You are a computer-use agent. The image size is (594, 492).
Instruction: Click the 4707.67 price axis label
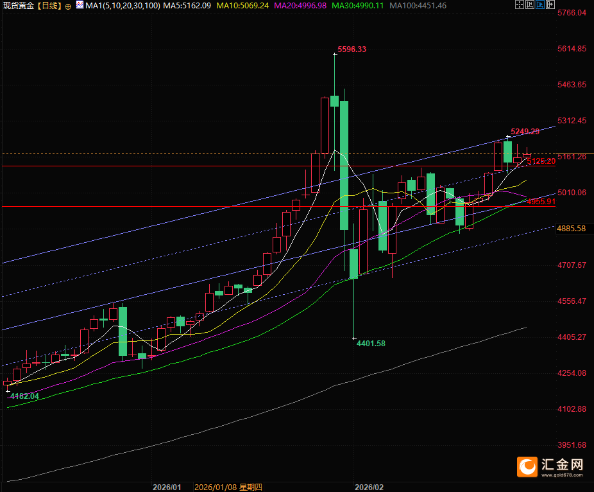tap(572, 265)
